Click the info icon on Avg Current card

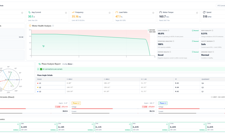point(66,13)
